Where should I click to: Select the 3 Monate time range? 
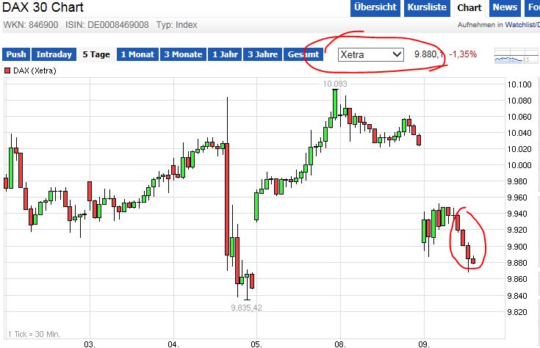point(183,54)
